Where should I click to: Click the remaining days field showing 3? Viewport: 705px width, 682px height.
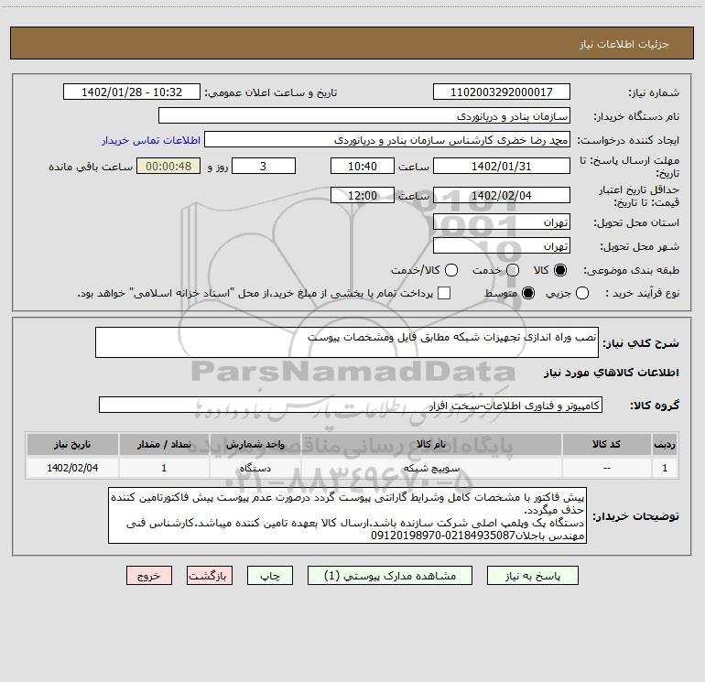(264, 166)
